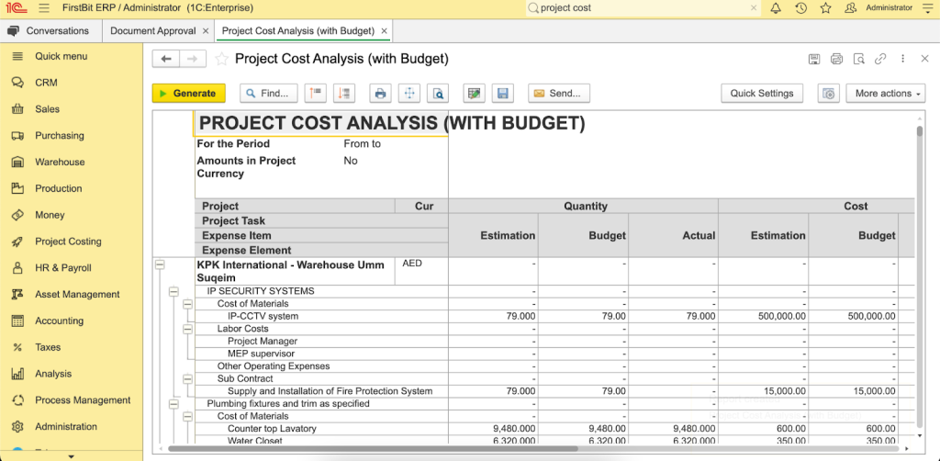The height and width of the screenshot is (461, 940).
Task: Open print preview in toolbar
Action: (x=438, y=93)
